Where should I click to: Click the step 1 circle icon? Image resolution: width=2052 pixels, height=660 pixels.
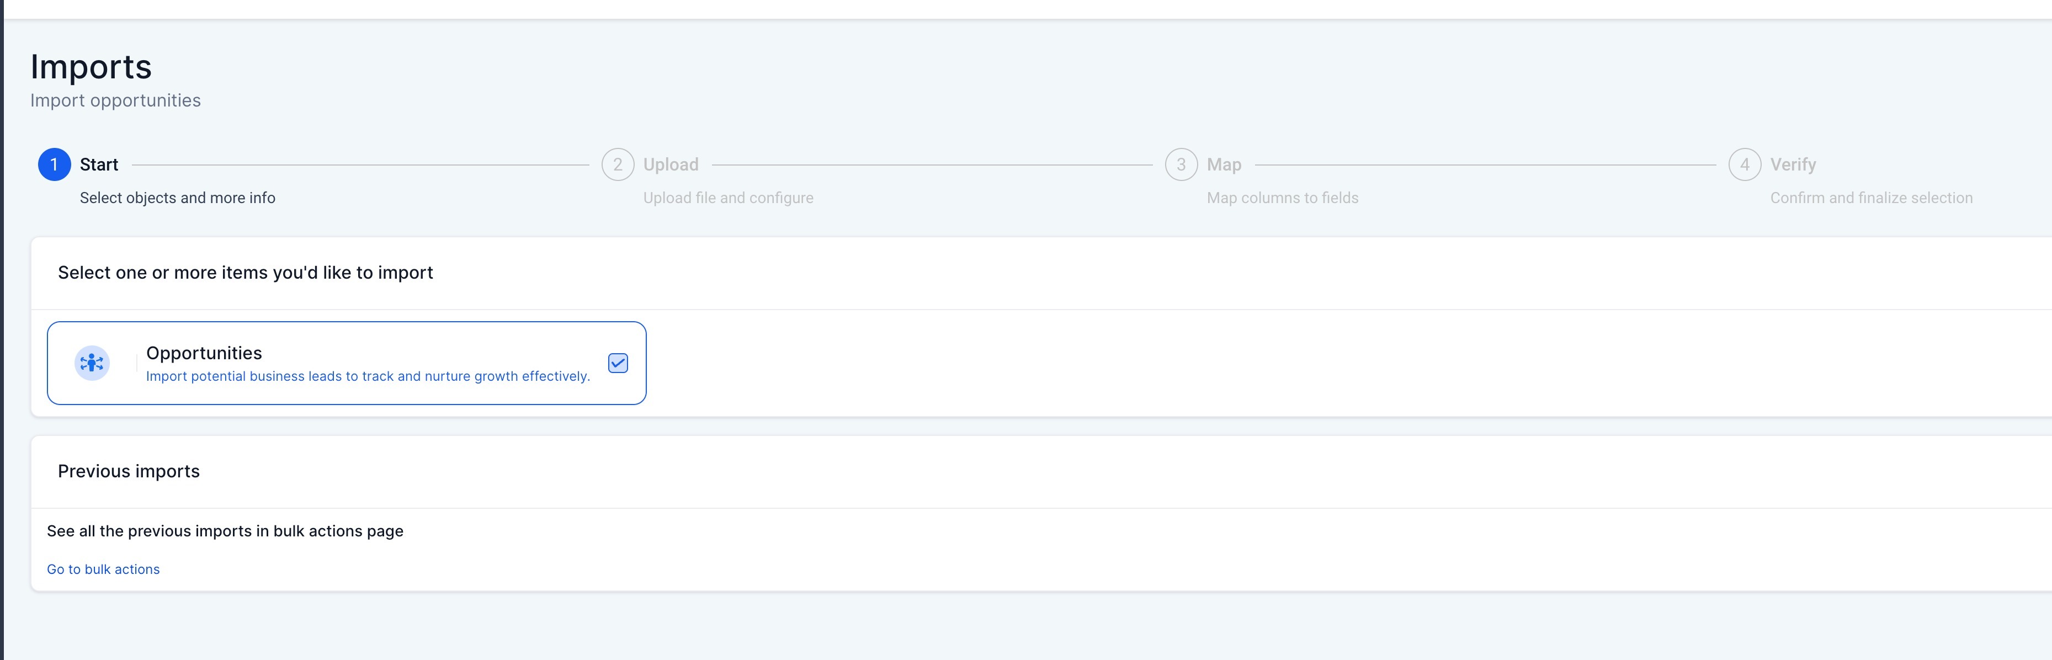54,165
